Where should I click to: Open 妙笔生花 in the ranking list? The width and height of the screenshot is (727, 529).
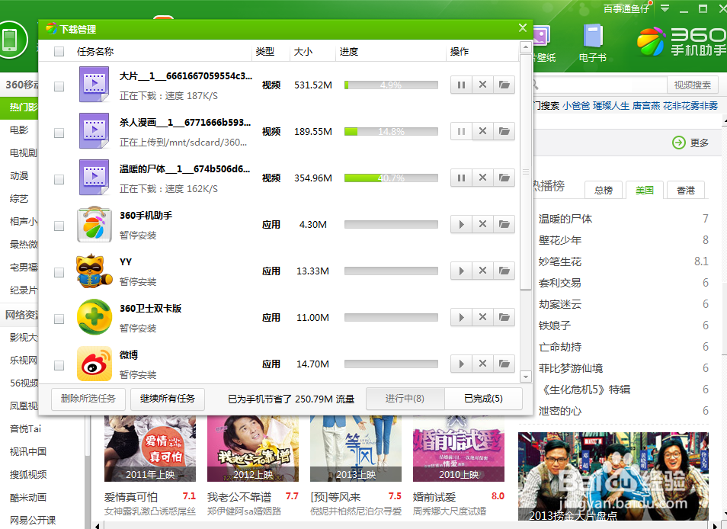[559, 261]
